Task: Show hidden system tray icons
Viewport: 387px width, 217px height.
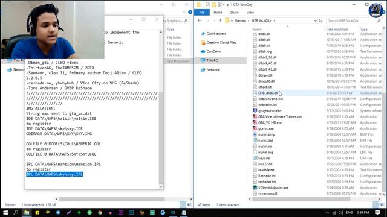Action: point(327,213)
